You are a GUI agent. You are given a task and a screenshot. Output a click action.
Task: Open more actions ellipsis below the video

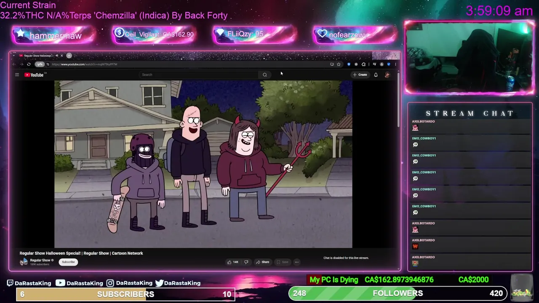[x=296, y=262]
